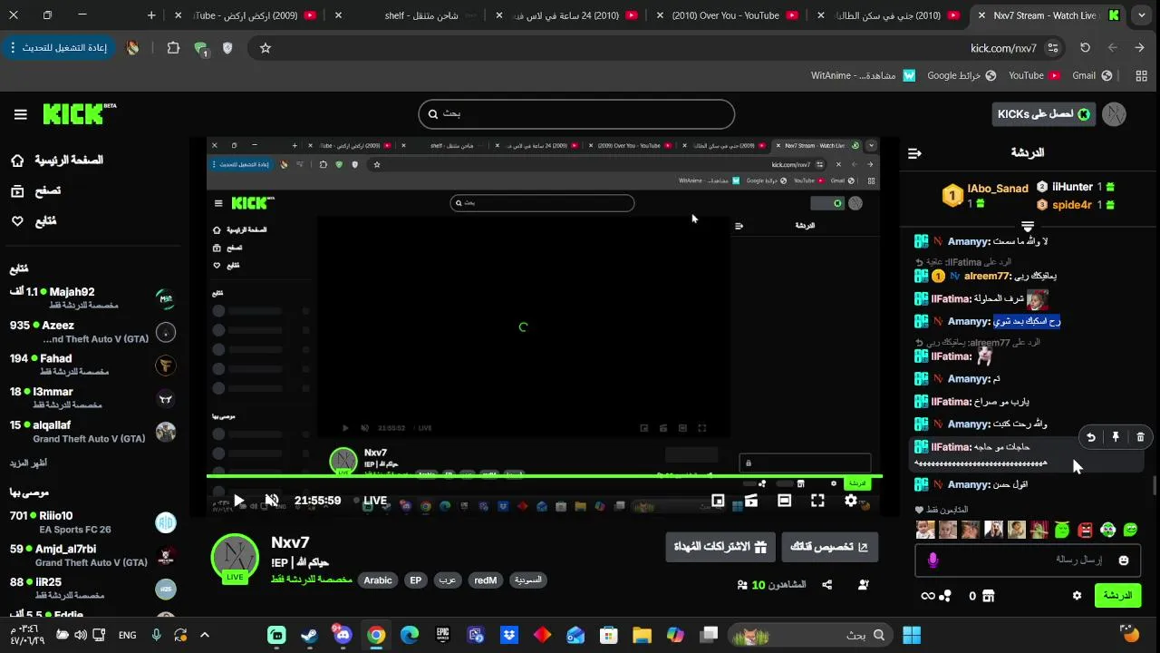The width and height of the screenshot is (1160, 653).
Task: Delete the hovered IlFatima chat message
Action: [1140, 437]
